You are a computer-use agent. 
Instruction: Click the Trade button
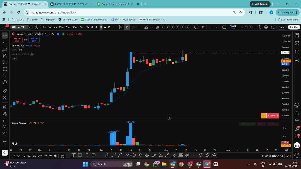[281, 27]
